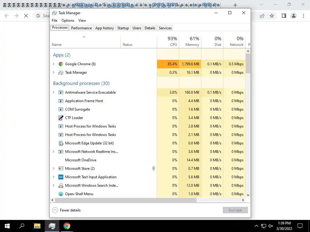Sort processes by Network column
This screenshot has height=232, width=310.
pyautogui.click(x=235, y=42)
